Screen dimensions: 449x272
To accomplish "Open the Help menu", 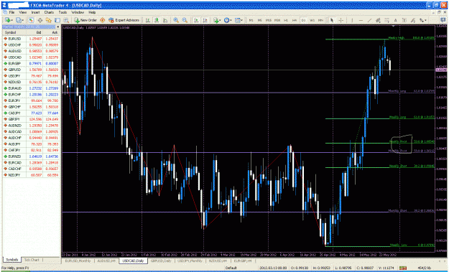I will click(92, 13).
